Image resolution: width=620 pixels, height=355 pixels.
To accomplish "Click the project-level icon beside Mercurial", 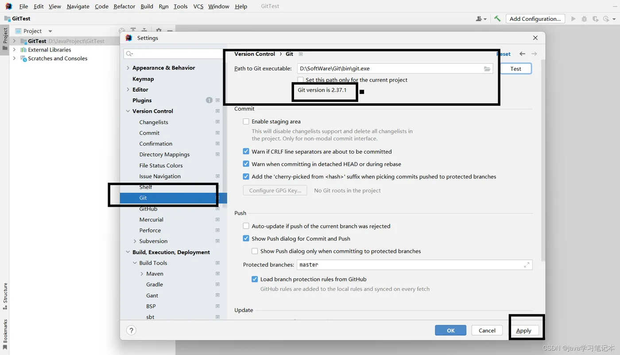I will click(x=217, y=220).
